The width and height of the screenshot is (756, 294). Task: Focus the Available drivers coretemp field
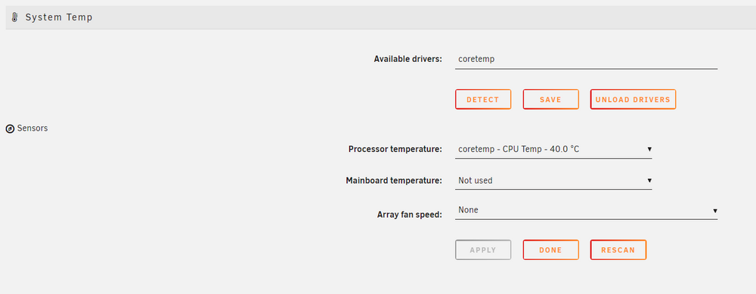point(587,59)
